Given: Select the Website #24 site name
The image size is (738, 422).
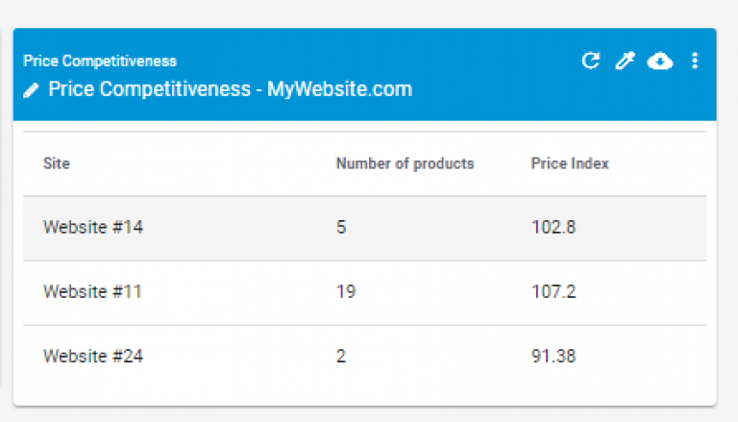Looking at the screenshot, I should [x=93, y=357].
